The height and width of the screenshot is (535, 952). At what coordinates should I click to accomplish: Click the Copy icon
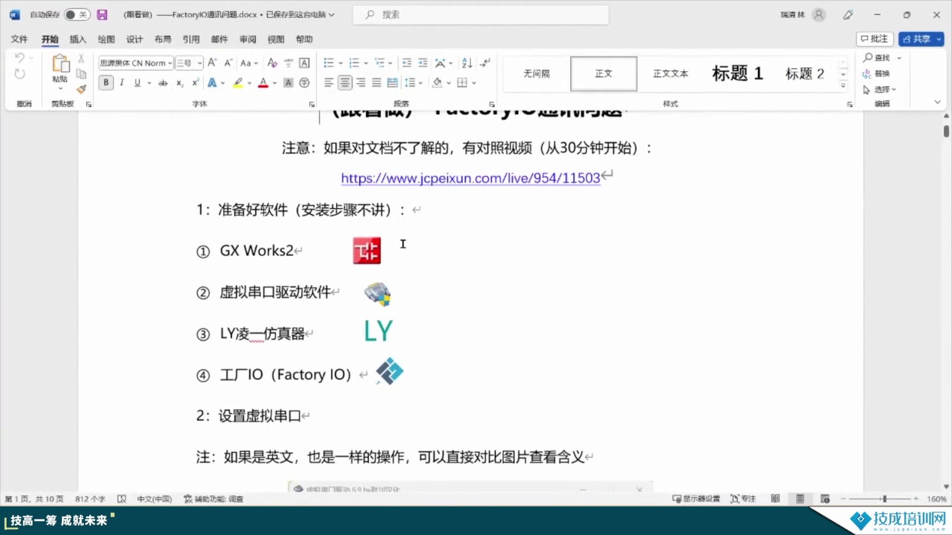coord(82,74)
